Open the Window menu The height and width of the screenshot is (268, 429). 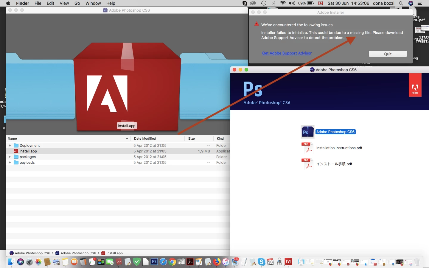pos(93,3)
